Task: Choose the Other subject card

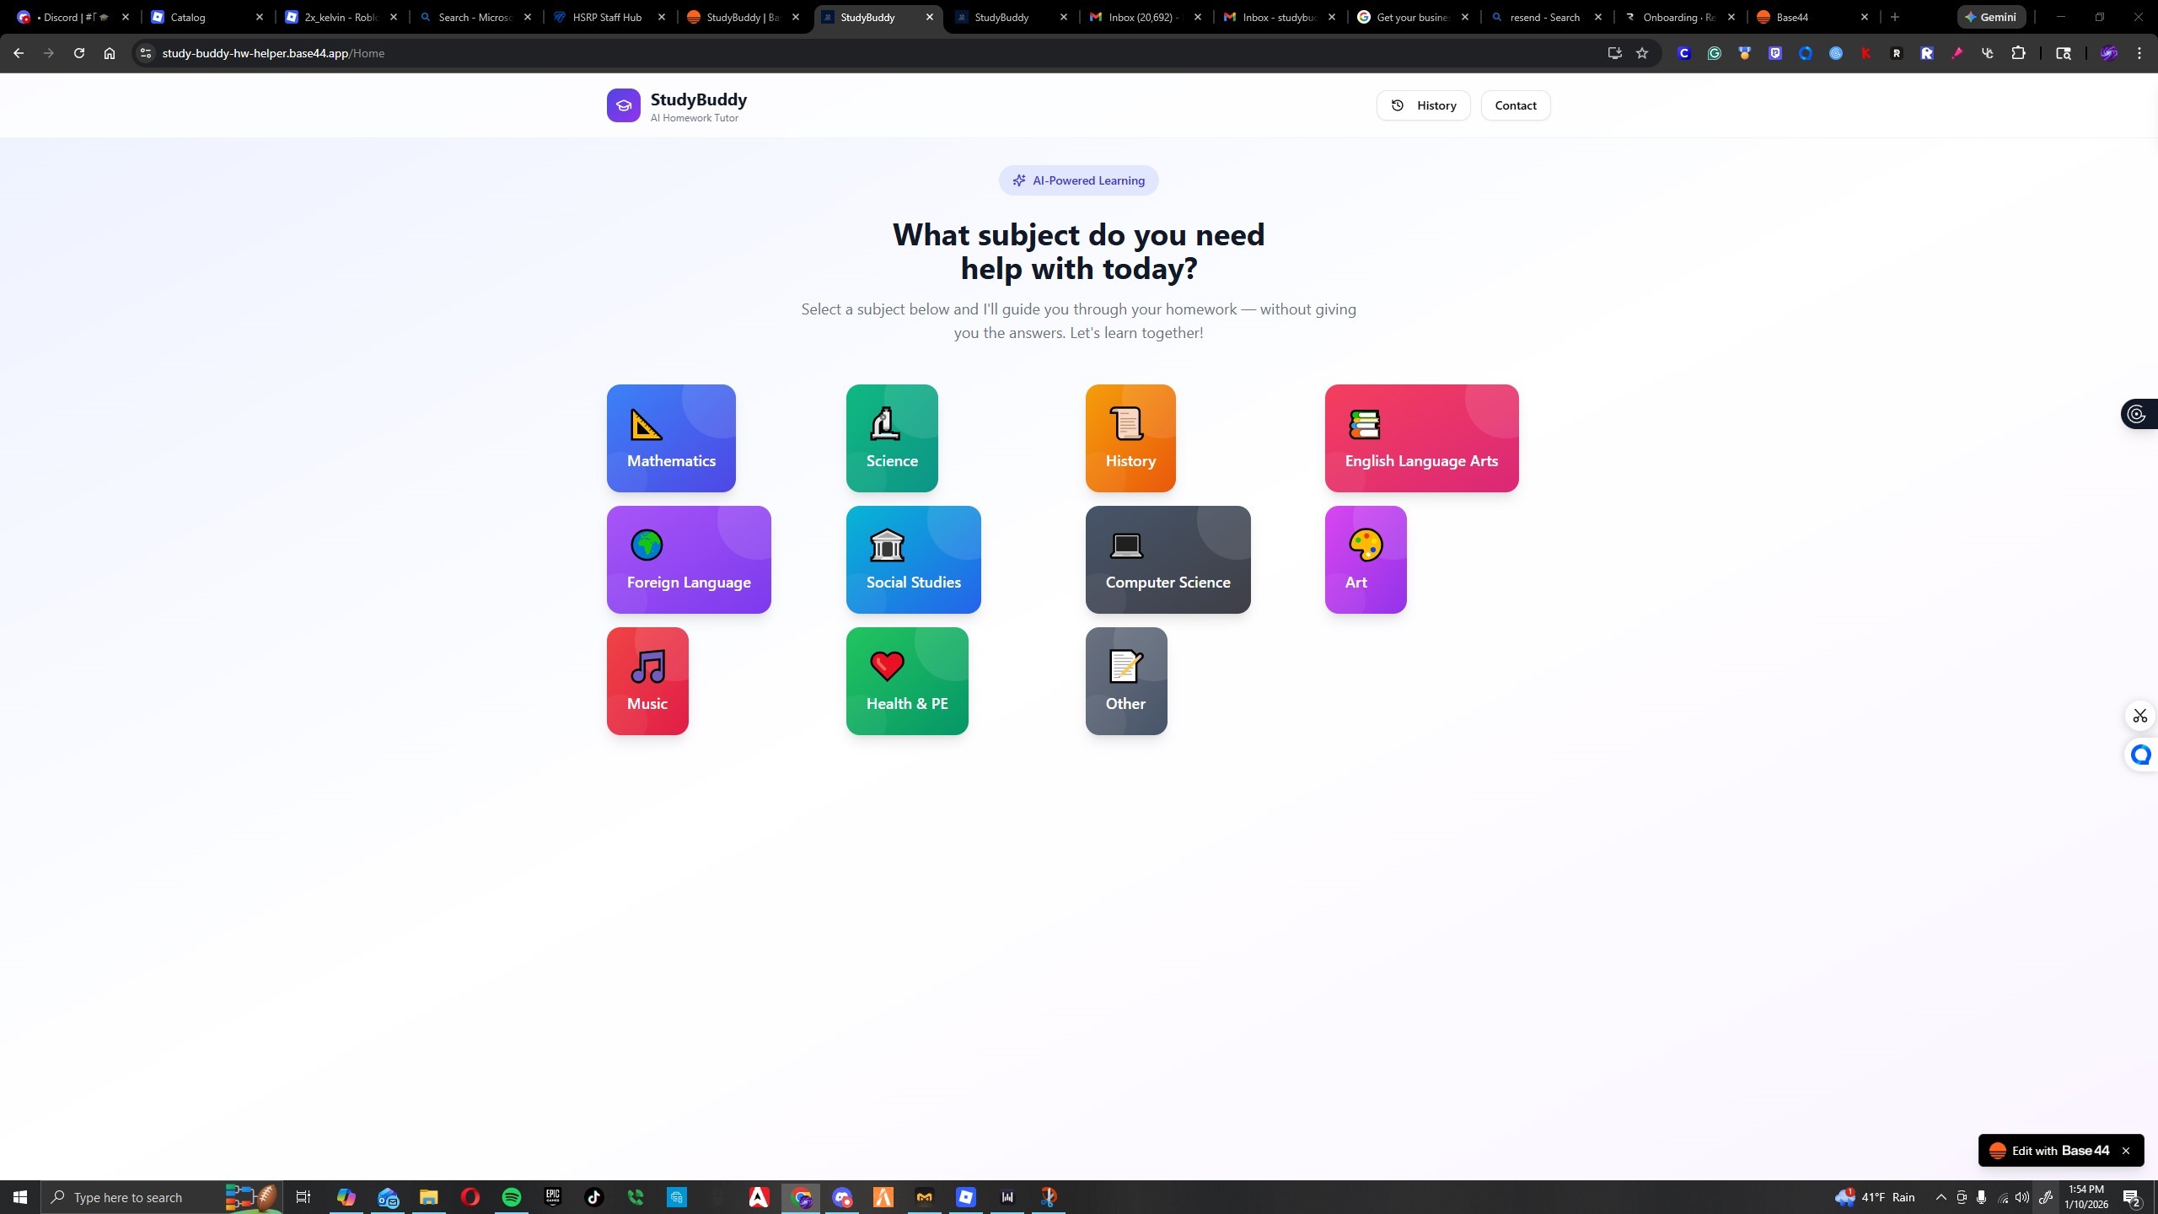Action: pyautogui.click(x=1126, y=681)
